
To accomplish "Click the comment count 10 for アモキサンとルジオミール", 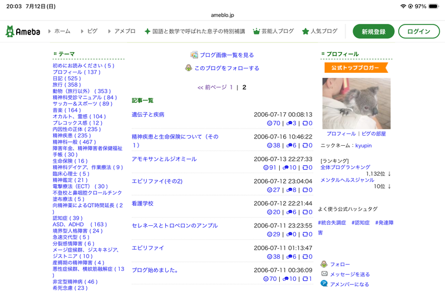I will (x=289, y=167).
